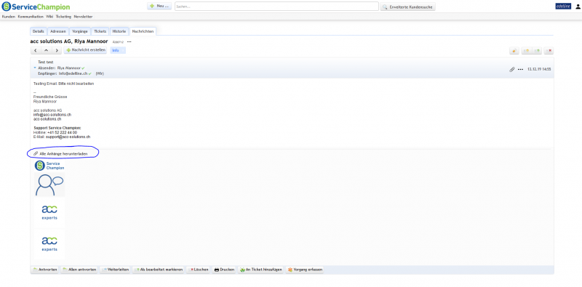The height and width of the screenshot is (287, 582).
Task: Open the Kommunikation menu
Action: point(31,17)
